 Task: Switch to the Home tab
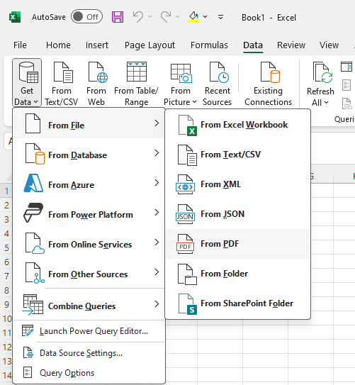(58, 45)
